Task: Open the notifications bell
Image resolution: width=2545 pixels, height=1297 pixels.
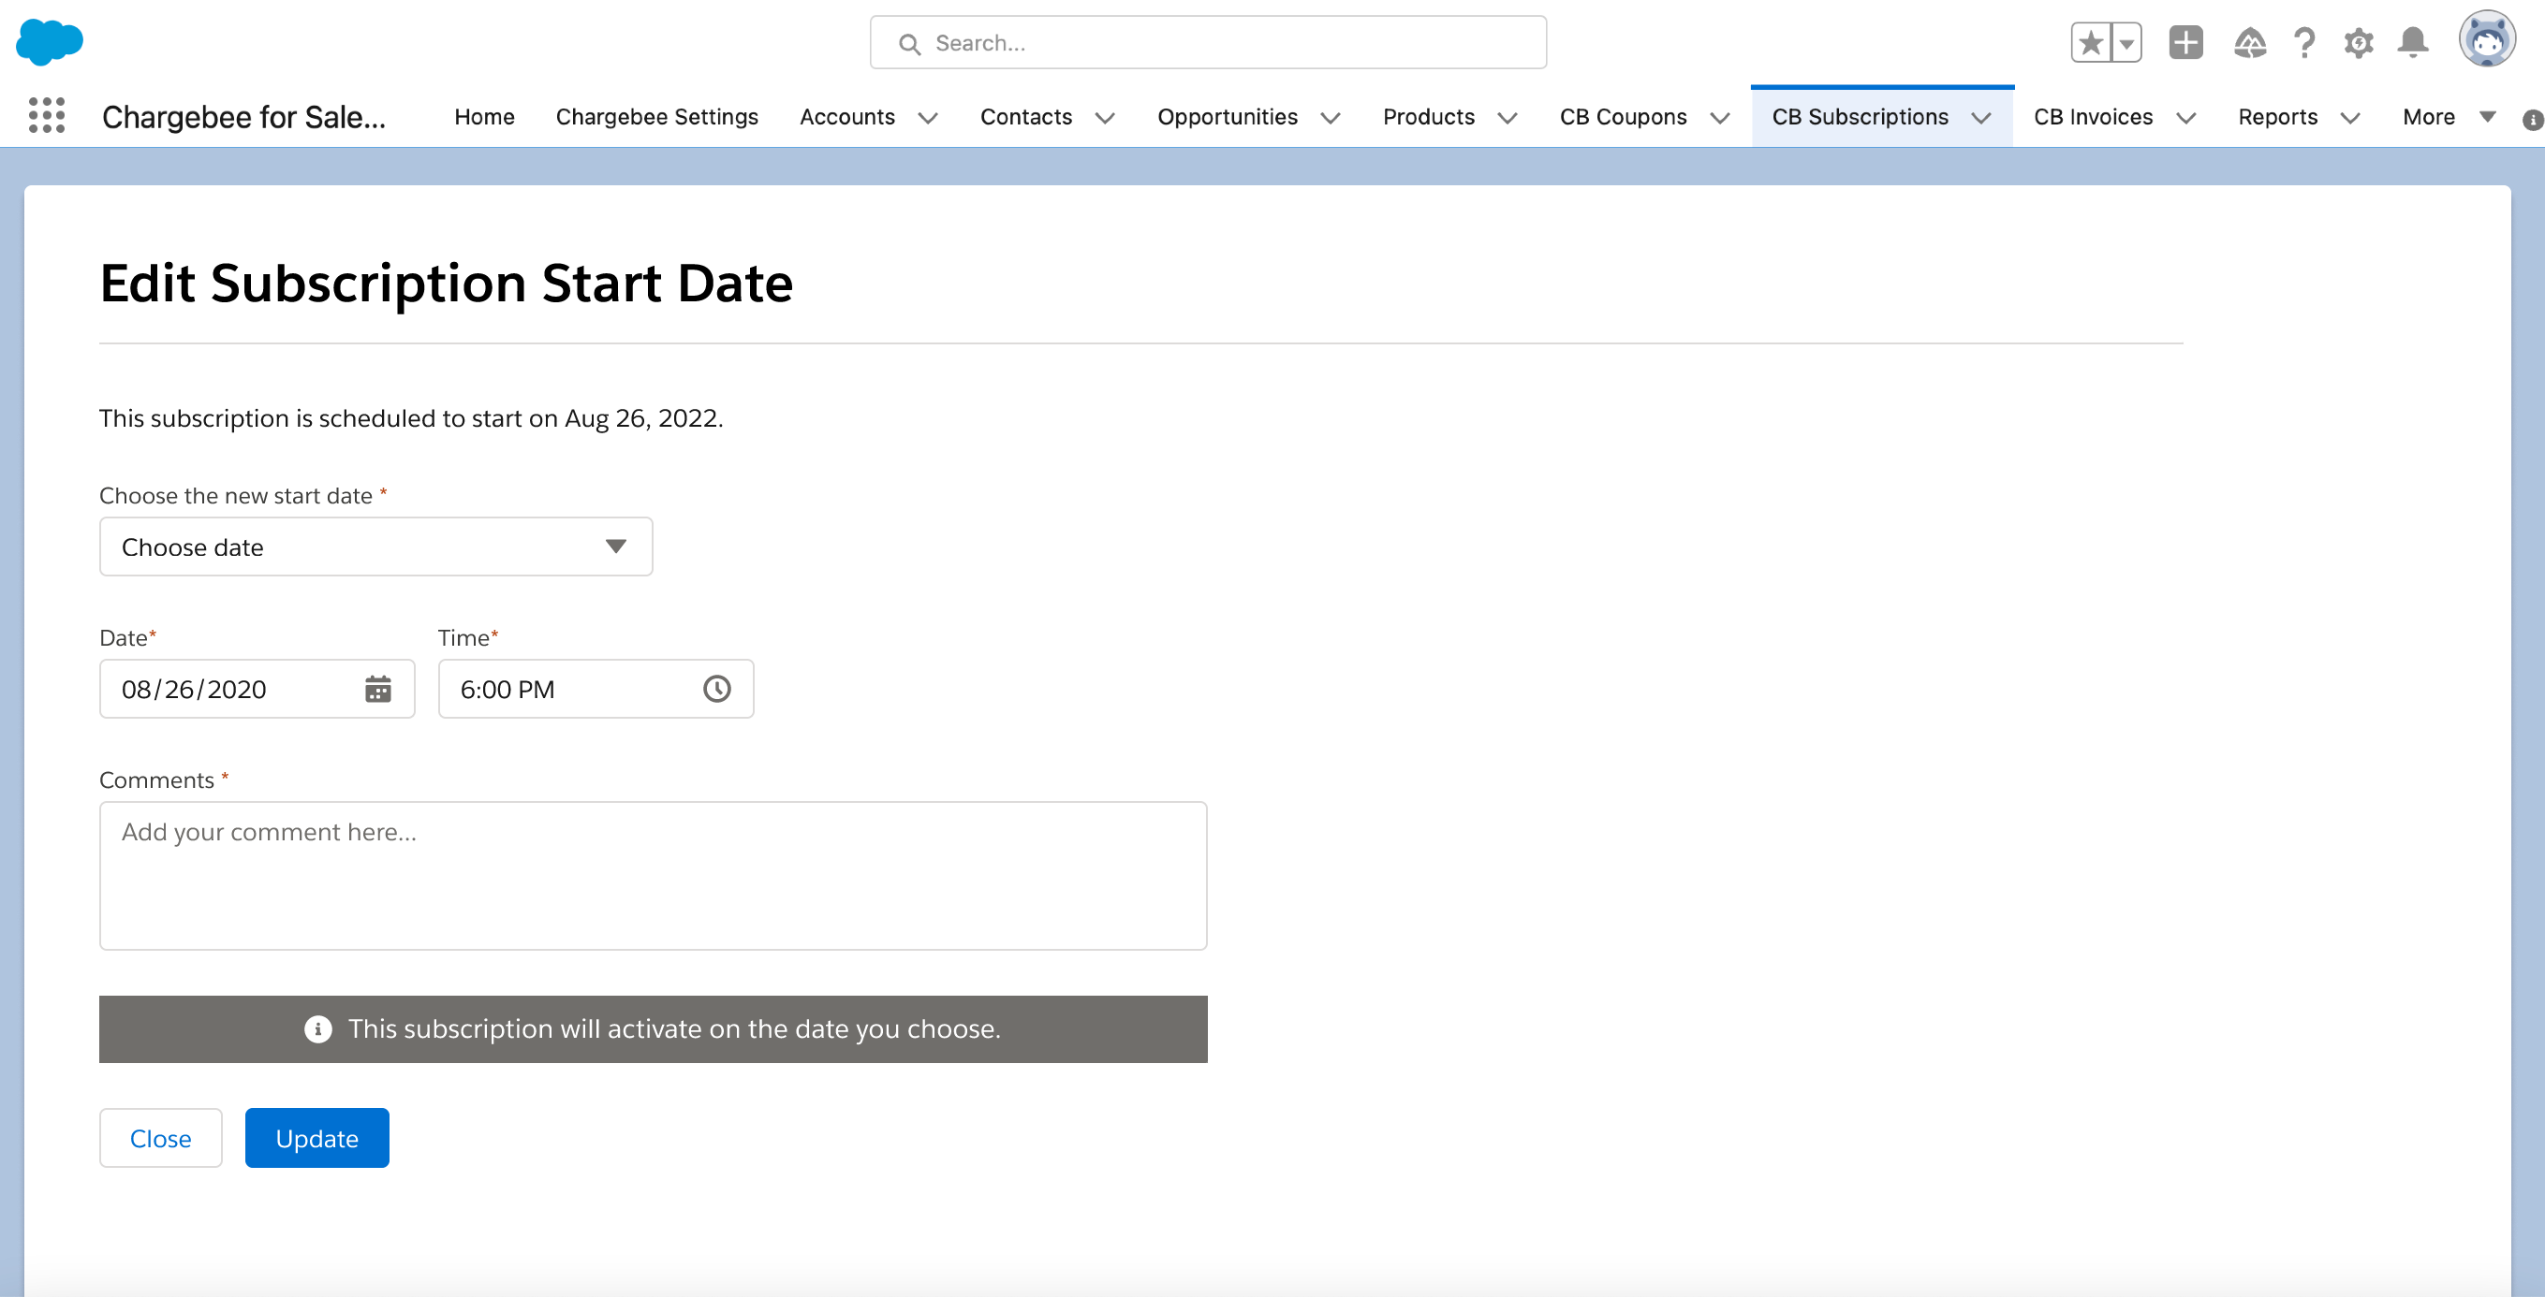Action: click(2413, 42)
